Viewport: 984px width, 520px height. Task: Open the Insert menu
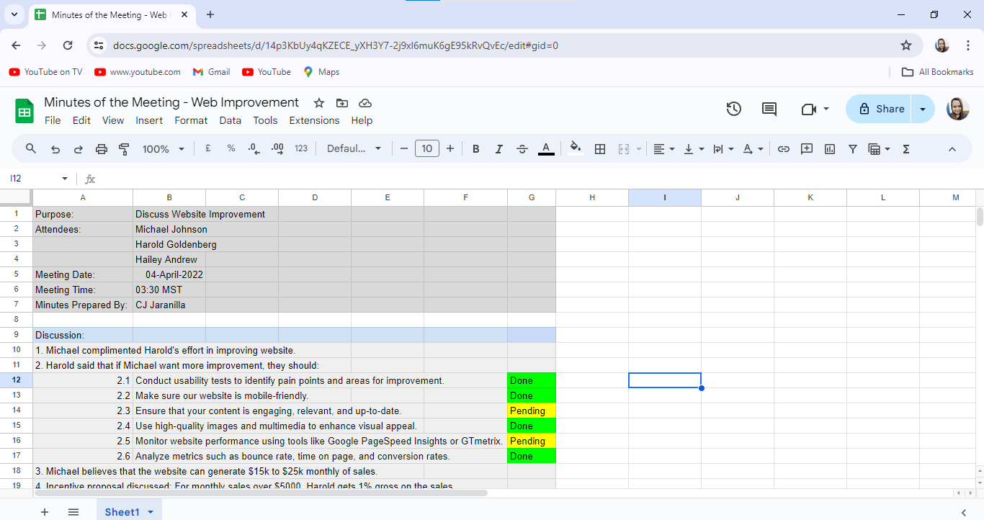(149, 120)
